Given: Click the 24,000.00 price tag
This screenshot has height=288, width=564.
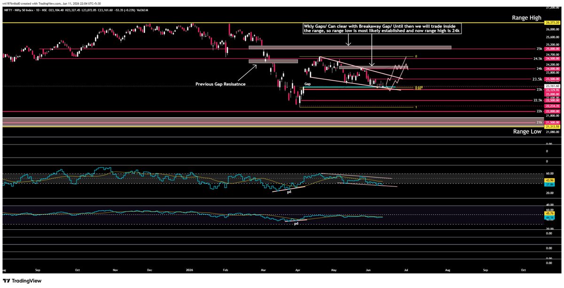Looking at the screenshot, I should click(551, 69).
